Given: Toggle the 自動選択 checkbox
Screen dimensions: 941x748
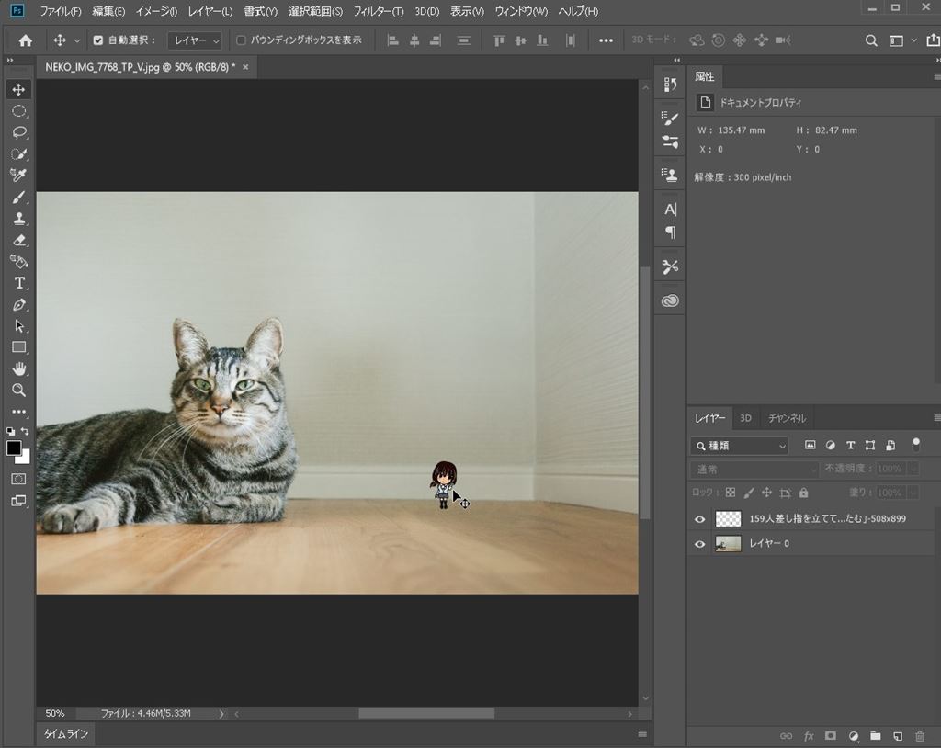Looking at the screenshot, I should pyautogui.click(x=98, y=40).
